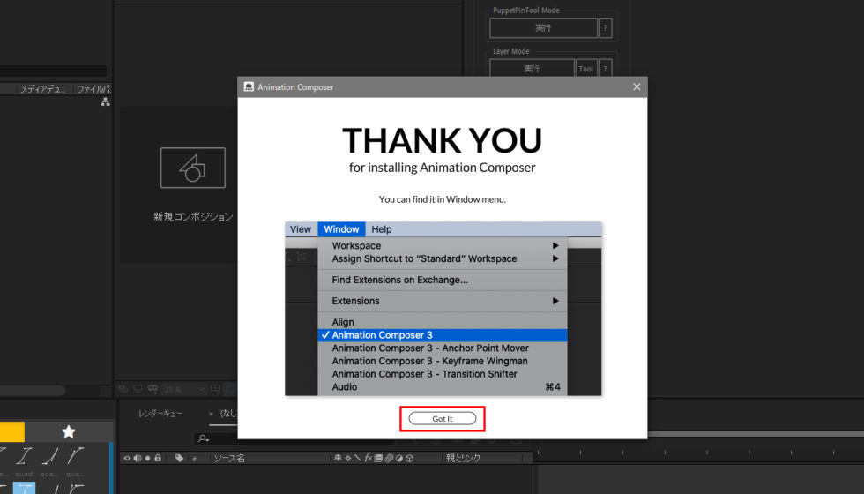
Task: Click the shy switch column icon
Action: pyautogui.click(x=338, y=458)
